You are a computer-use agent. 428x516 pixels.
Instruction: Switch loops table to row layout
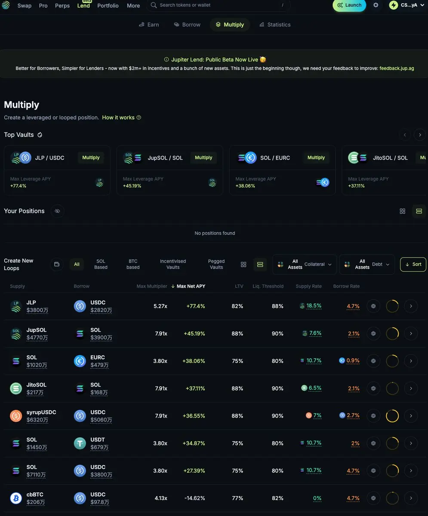point(260,264)
